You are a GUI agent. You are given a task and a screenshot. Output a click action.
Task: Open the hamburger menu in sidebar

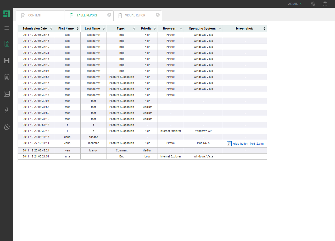[x=7, y=28]
